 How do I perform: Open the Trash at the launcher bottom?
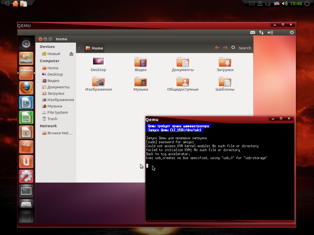point(26,216)
